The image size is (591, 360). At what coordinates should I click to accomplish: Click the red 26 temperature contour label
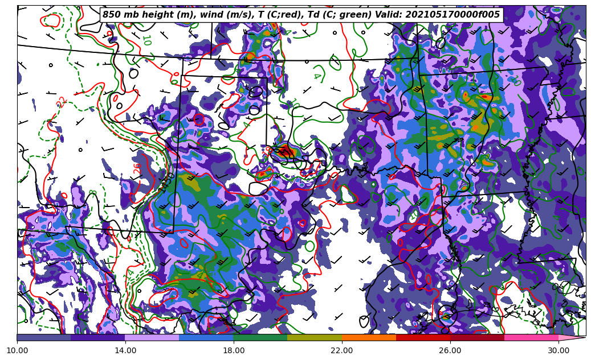[x=137, y=168]
